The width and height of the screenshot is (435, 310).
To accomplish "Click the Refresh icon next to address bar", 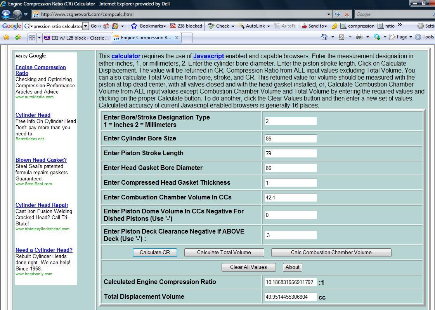I will (337, 14).
